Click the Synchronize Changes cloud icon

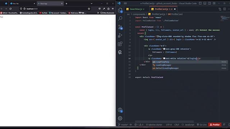click(131, 125)
